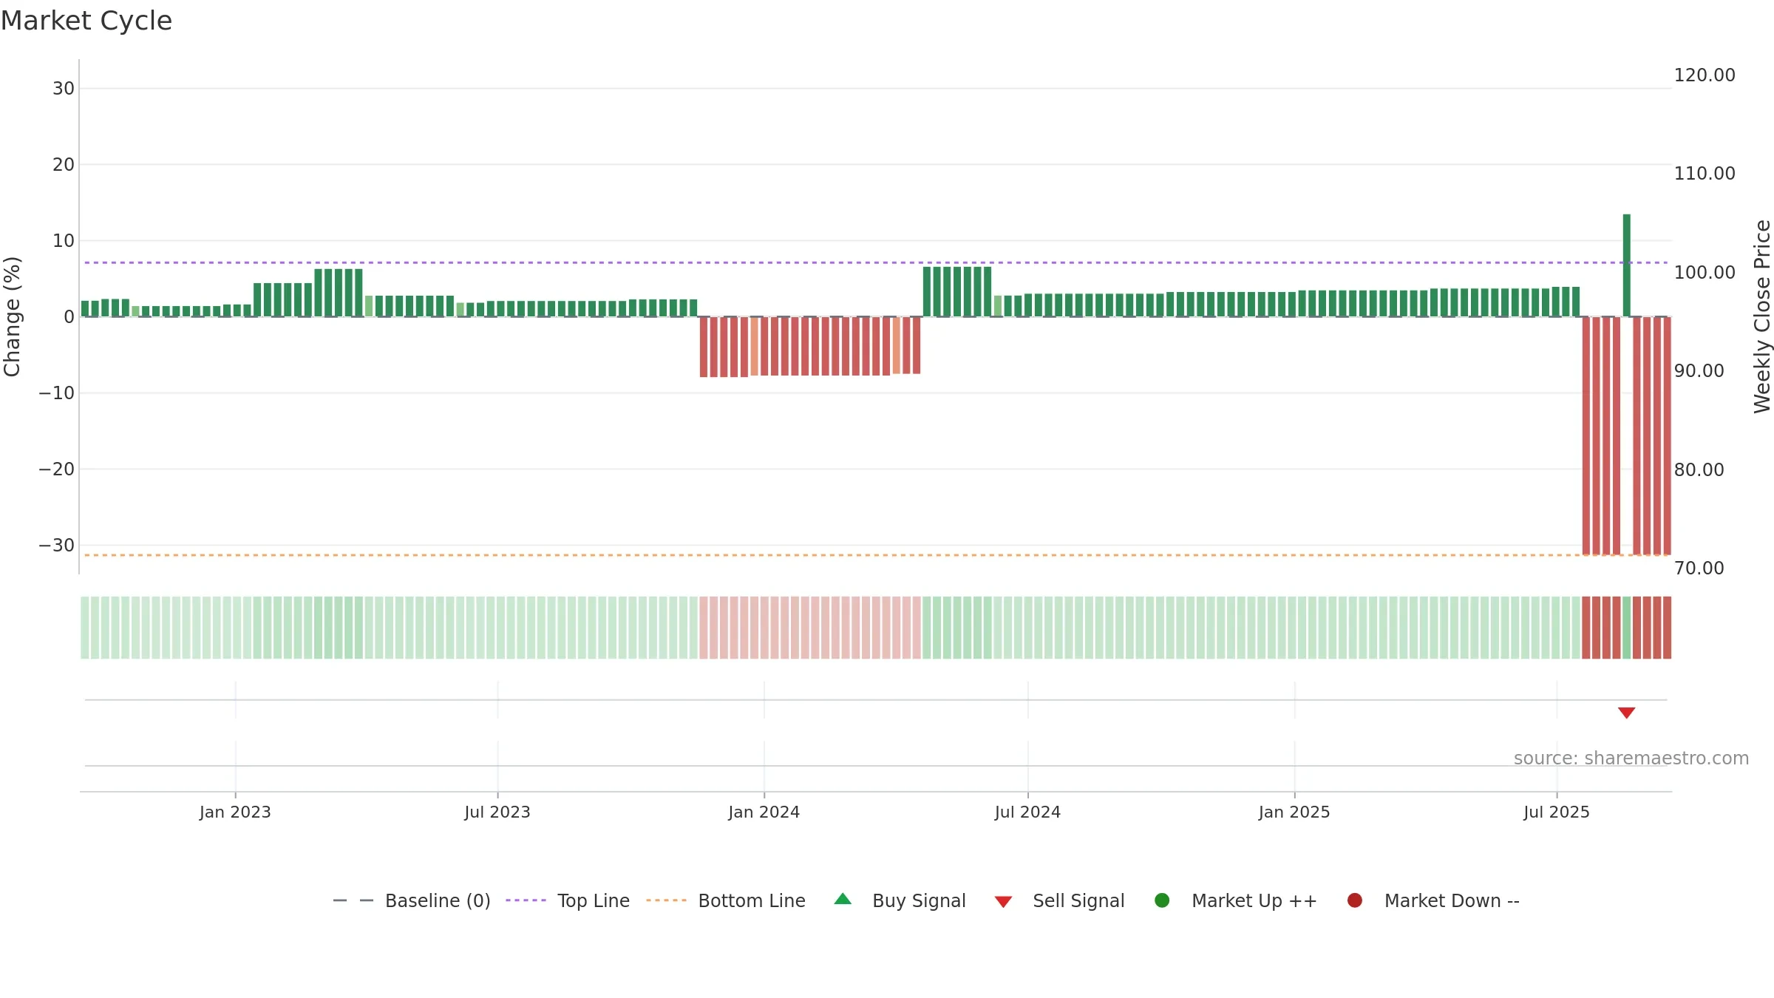Click the 90.00 price axis label

coord(1699,371)
